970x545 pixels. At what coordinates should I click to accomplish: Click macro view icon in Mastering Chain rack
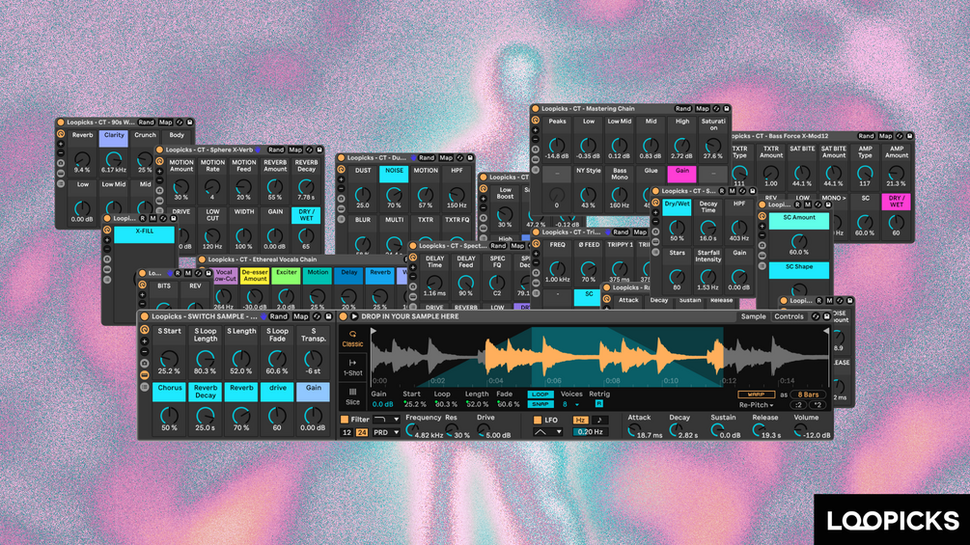coord(535,121)
